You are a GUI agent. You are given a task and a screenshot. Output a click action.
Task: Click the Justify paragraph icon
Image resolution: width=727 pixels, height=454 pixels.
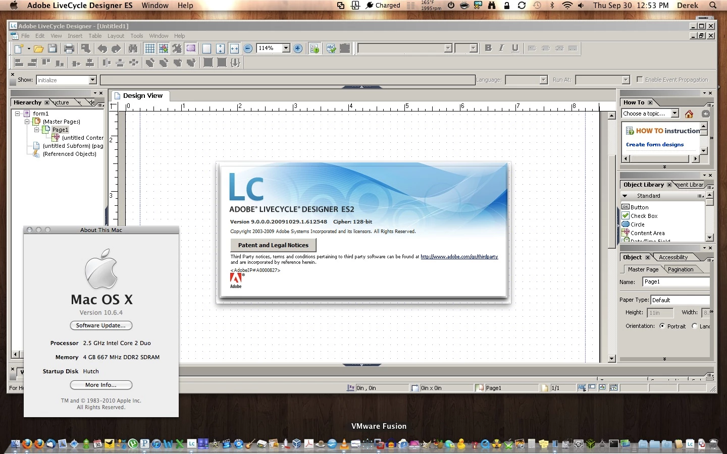tap(573, 48)
